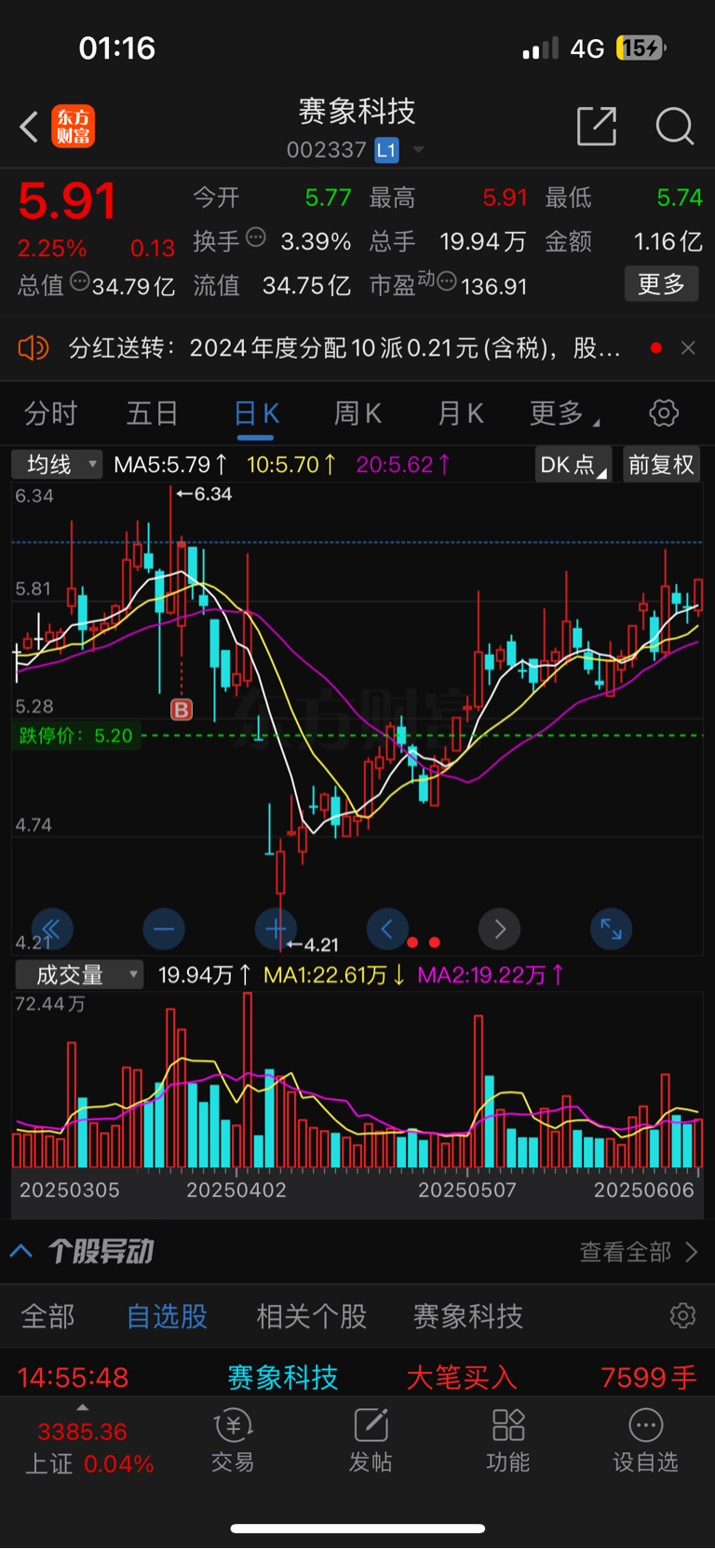Tap the 更多 quote details button
This screenshot has height=1549, width=715.
pyautogui.click(x=661, y=284)
